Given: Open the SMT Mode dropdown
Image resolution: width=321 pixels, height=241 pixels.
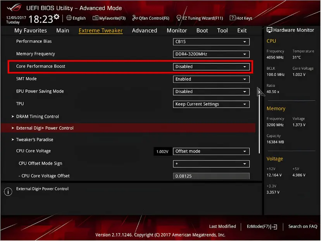Looking at the screenshot, I should (211, 79).
